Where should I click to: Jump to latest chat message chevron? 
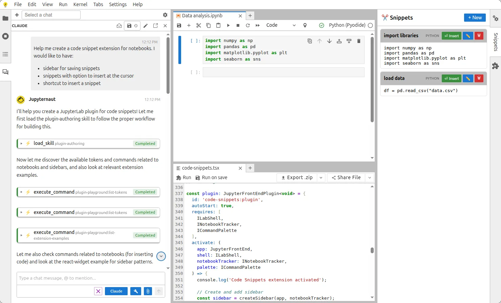(x=161, y=257)
